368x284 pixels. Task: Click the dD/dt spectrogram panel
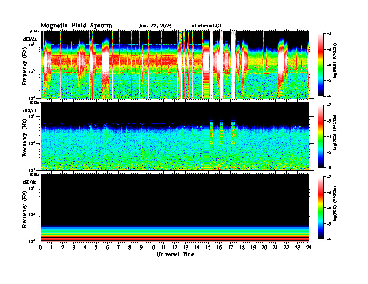(x=175, y=136)
